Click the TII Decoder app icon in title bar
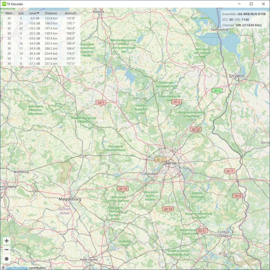Screen dimensions: 270x270 click(4, 4)
